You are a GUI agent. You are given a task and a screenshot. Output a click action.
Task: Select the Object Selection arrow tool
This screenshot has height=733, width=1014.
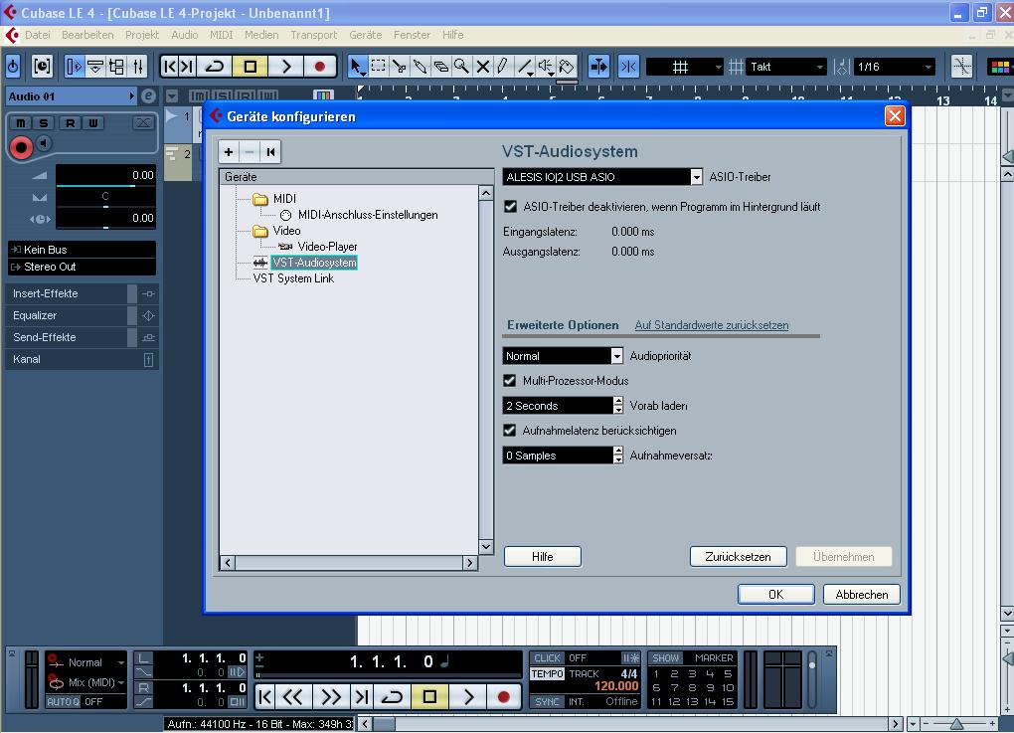click(357, 66)
